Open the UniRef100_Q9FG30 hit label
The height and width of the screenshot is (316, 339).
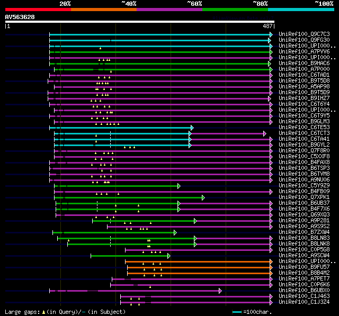tap(304, 40)
